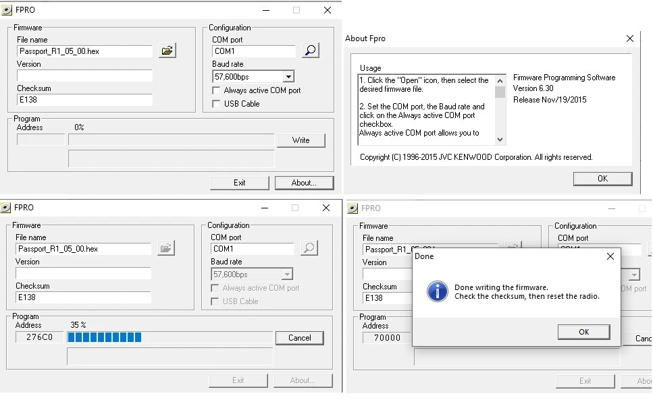
Task: Click FPRO app icon in bottom-left window title
Action: tap(5, 208)
